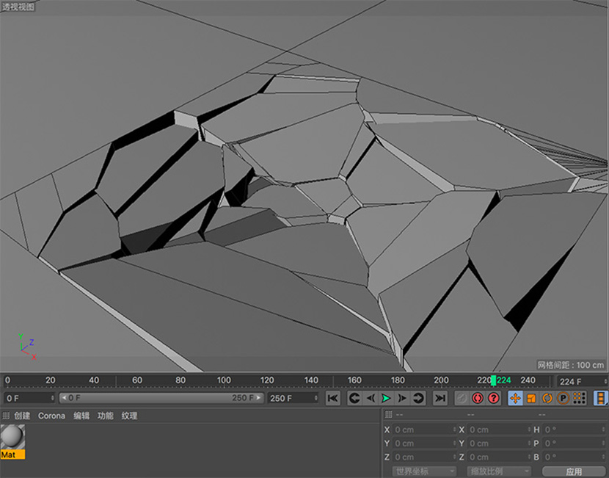Click the 0 F field stepper arrows
The image size is (609, 478).
[52, 398]
